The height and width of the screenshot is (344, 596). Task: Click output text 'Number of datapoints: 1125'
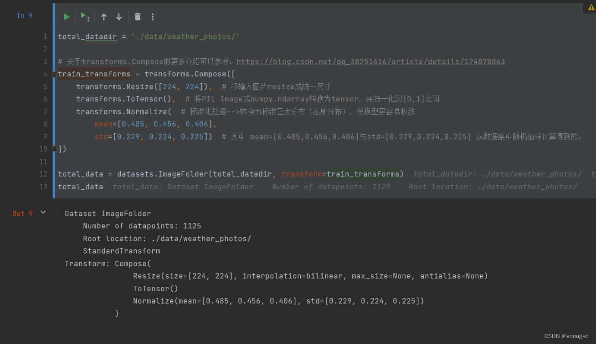coord(142,226)
